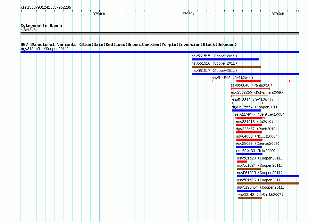Click the nsv561525 (Cooper2011) label
The height and width of the screenshot is (222, 309).
[x=260, y=173]
